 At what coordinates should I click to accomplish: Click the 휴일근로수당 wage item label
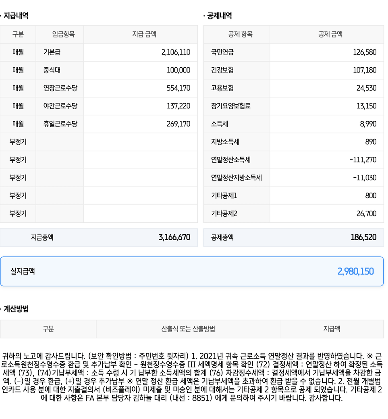click(x=60, y=124)
